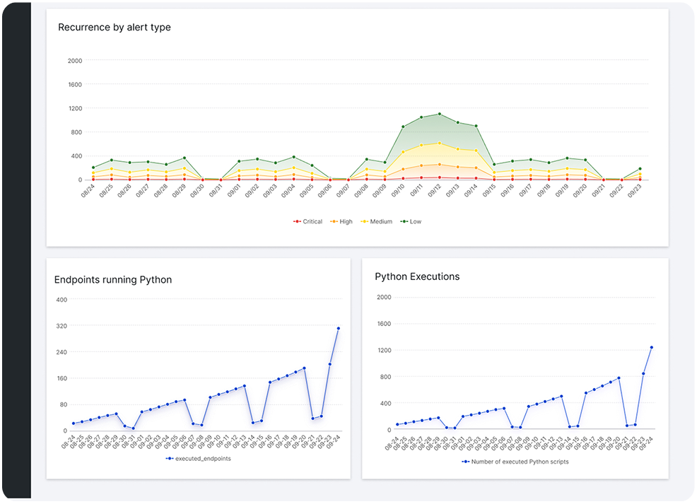Click the last point on Endpoints running Python

point(339,329)
